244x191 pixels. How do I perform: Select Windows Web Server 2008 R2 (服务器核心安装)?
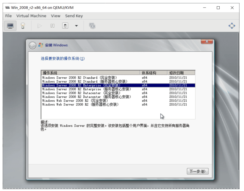point(118,105)
